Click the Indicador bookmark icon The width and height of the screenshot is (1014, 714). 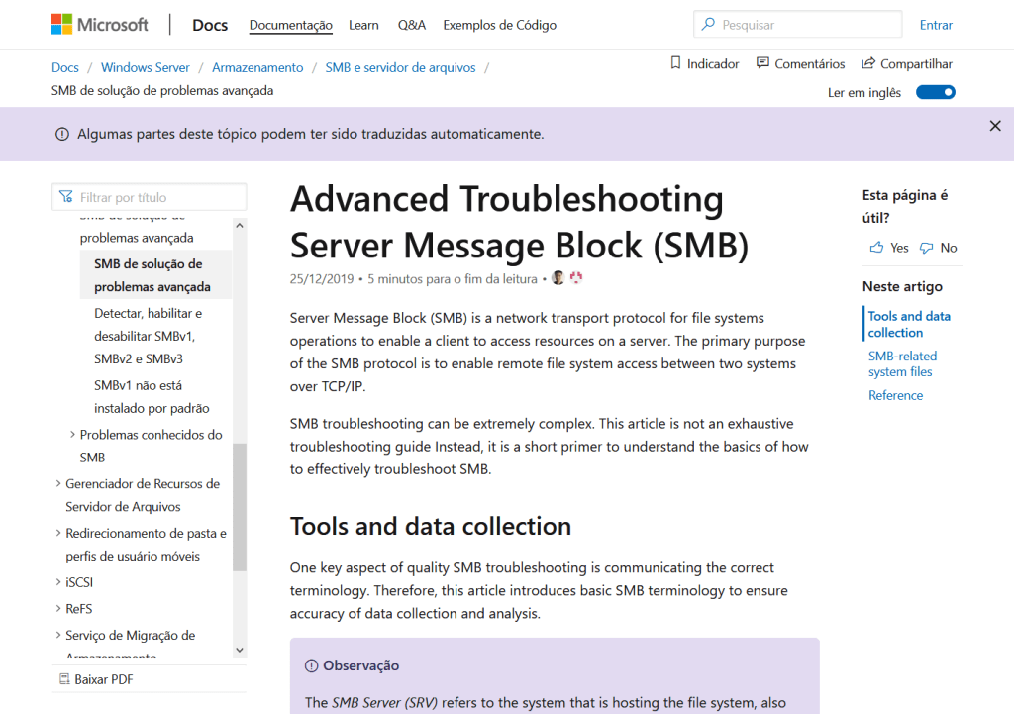pos(676,63)
